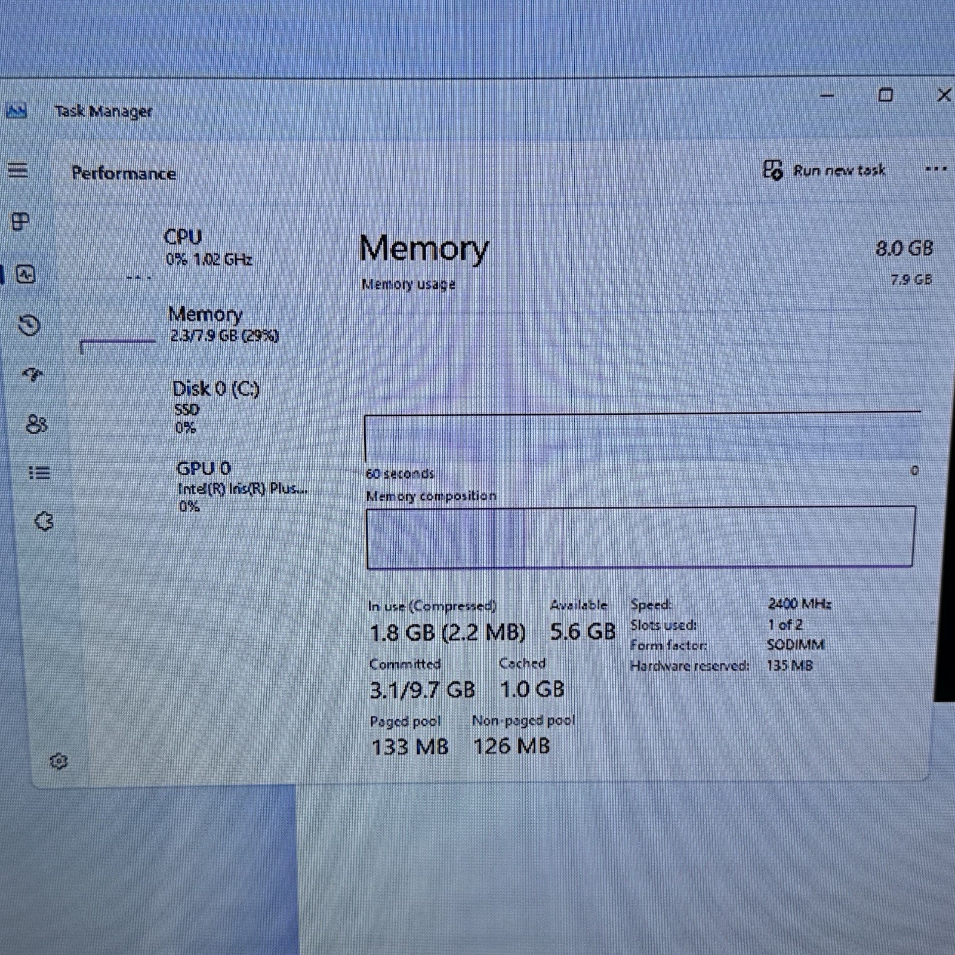955x955 pixels.
Task: Click the 1 of 2 slots value
Action: pyautogui.click(x=785, y=624)
